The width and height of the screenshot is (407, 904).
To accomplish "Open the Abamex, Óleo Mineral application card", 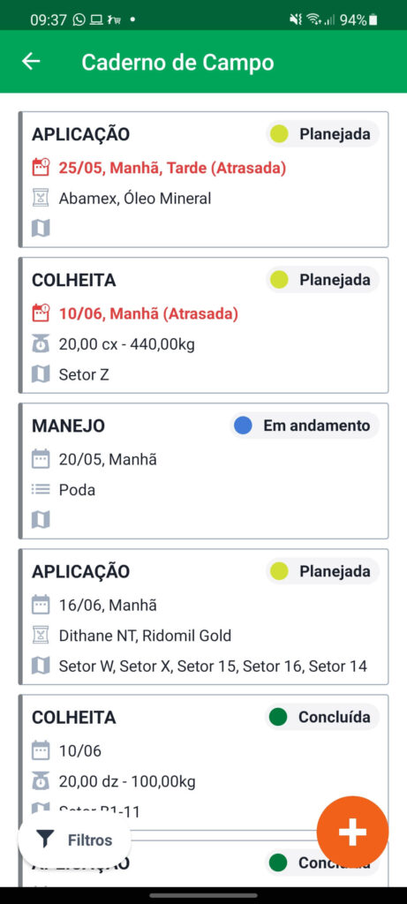I will (203, 179).
